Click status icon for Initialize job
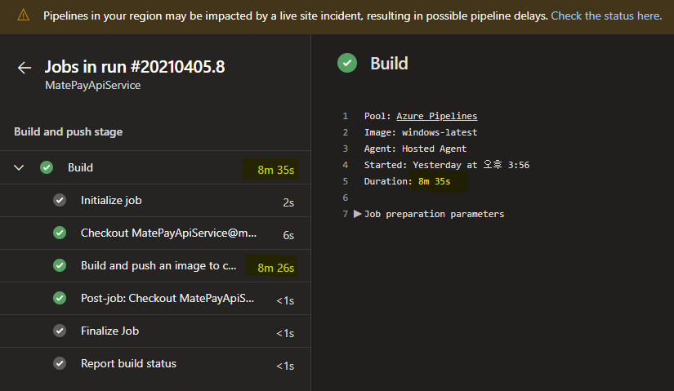The image size is (674, 391). pyautogui.click(x=60, y=200)
